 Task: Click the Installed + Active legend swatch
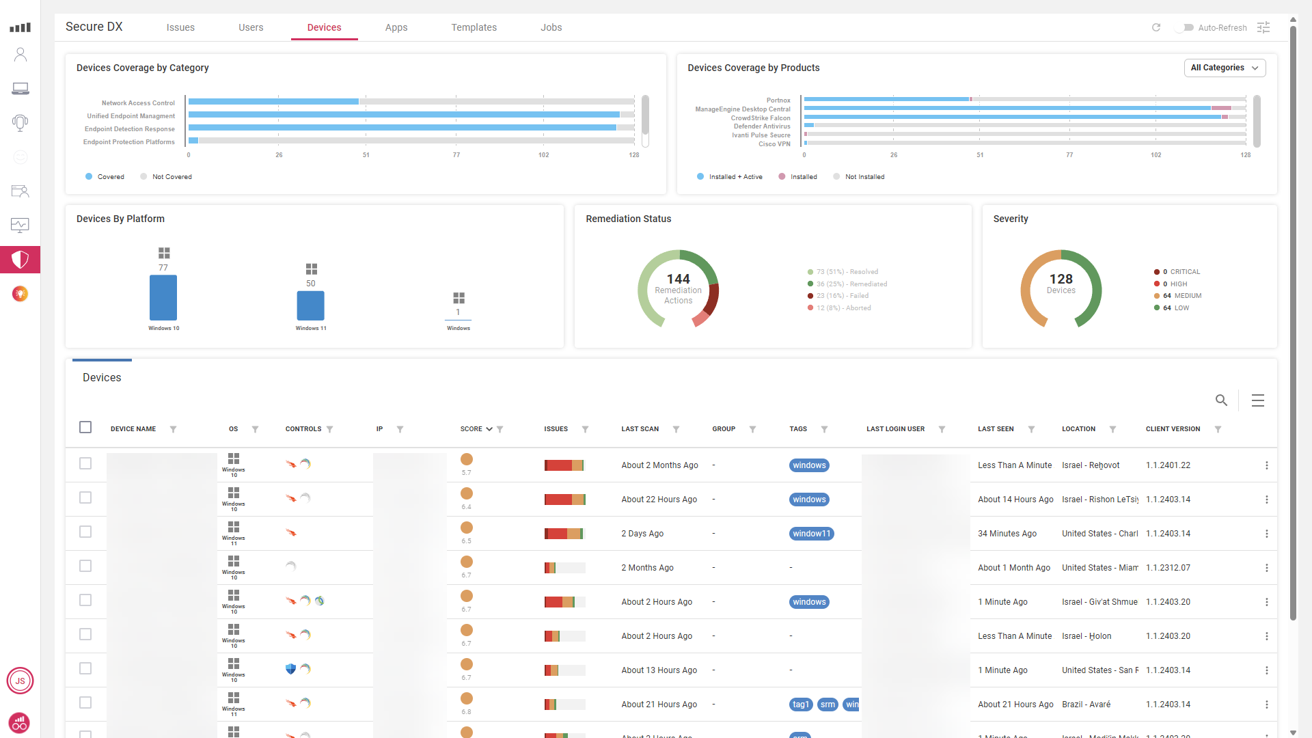pos(700,177)
